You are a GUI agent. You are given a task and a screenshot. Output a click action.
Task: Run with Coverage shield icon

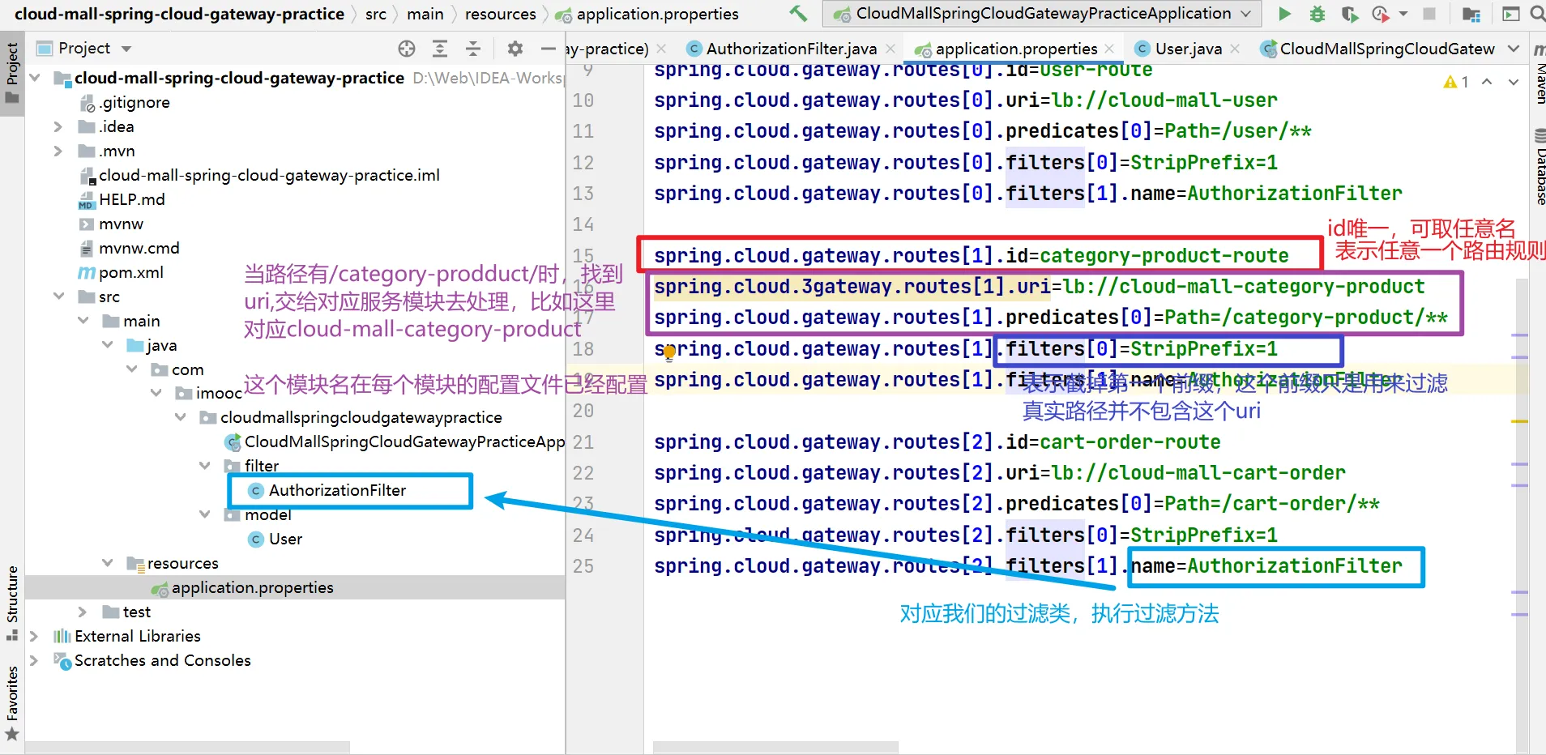click(x=1349, y=14)
